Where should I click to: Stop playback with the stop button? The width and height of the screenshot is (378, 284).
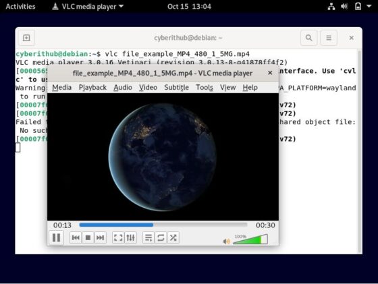coord(88,237)
